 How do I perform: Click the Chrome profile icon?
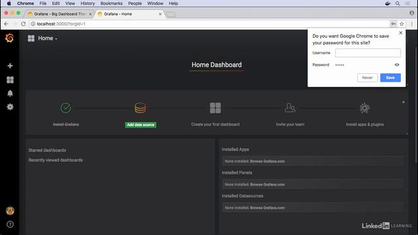coord(411,13)
